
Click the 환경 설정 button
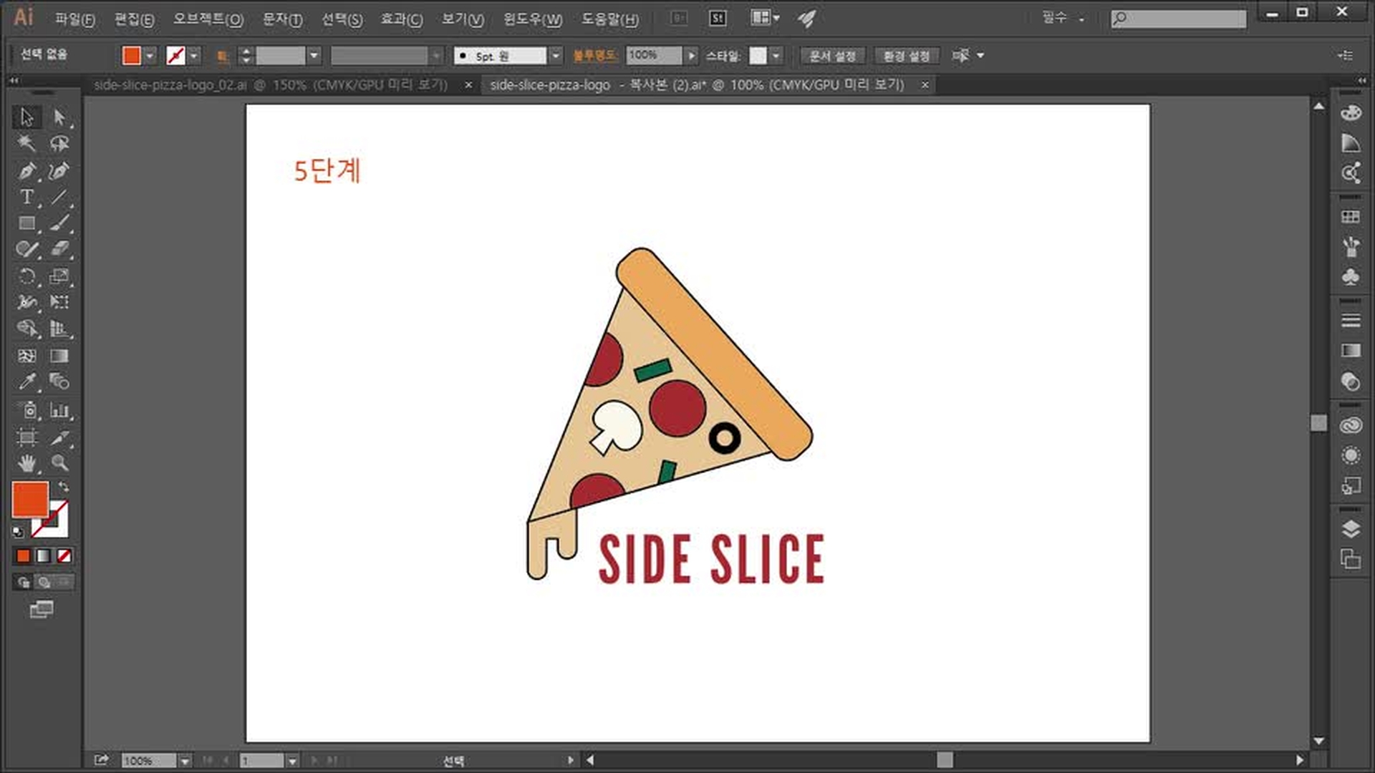pos(906,55)
